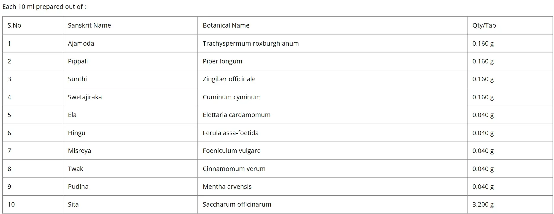Click the Hingu ingredient name

click(x=76, y=133)
